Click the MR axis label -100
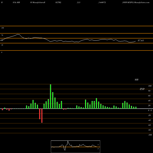Screen dimensions: 153x153 click(x=150, y=135)
